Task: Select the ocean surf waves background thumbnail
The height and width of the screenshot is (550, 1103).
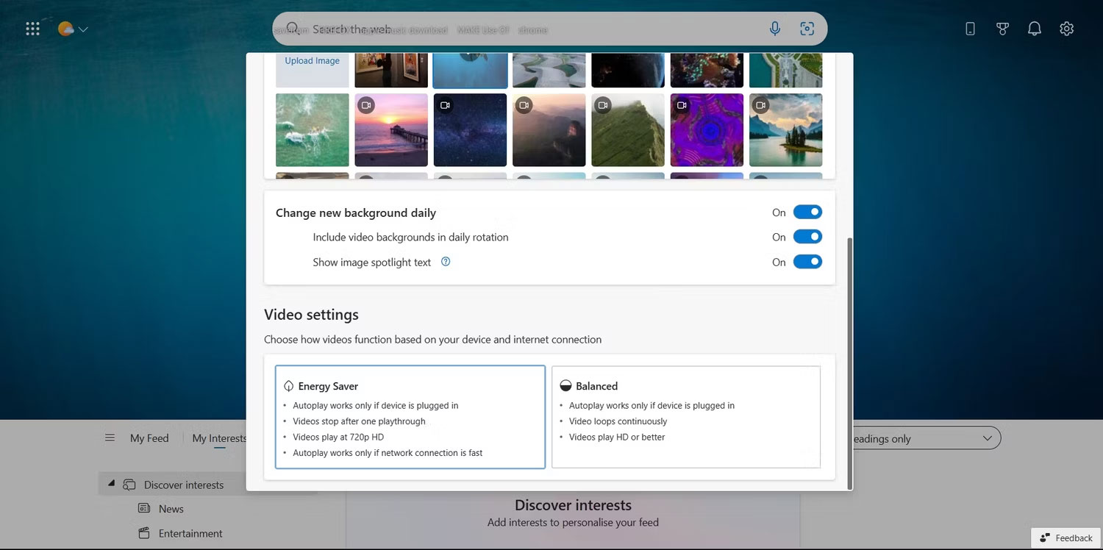Action: tap(313, 130)
